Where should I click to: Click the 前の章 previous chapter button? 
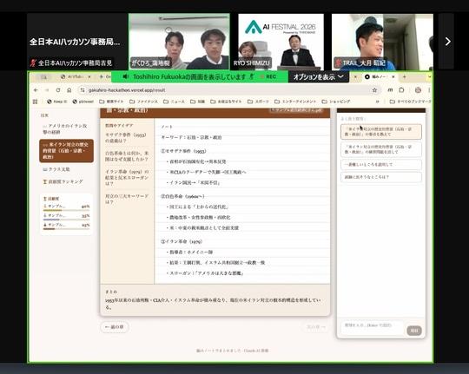click(x=115, y=327)
